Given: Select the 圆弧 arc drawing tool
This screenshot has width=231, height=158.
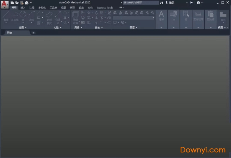Looking at the screenshot, I should pyautogui.click(x=31, y=17).
